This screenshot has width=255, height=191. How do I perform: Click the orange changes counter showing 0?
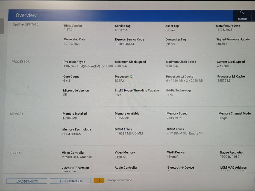99,181
